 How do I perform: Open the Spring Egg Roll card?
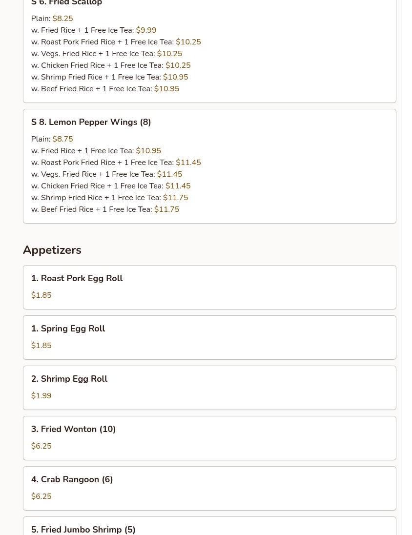coord(209,337)
